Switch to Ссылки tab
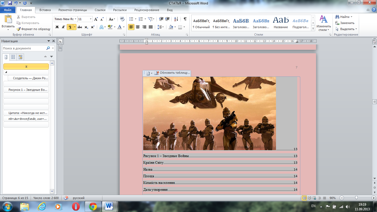 (x=100, y=10)
